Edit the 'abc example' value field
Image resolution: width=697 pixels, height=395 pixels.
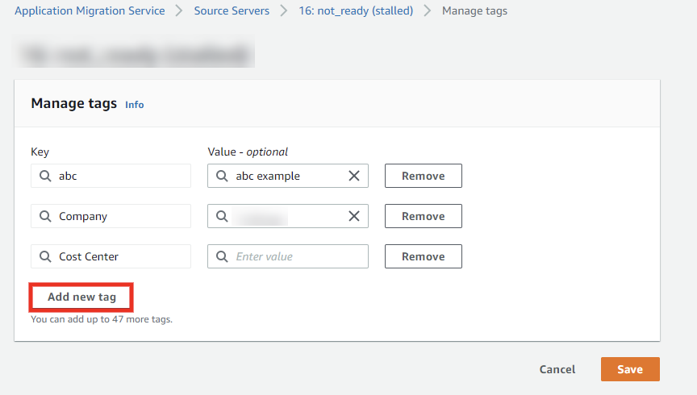click(286, 176)
